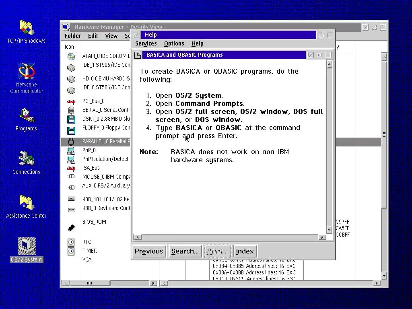Viewport: 412px width, 309px height.
Task: Click the TIMER clock icon
Action: point(71,251)
